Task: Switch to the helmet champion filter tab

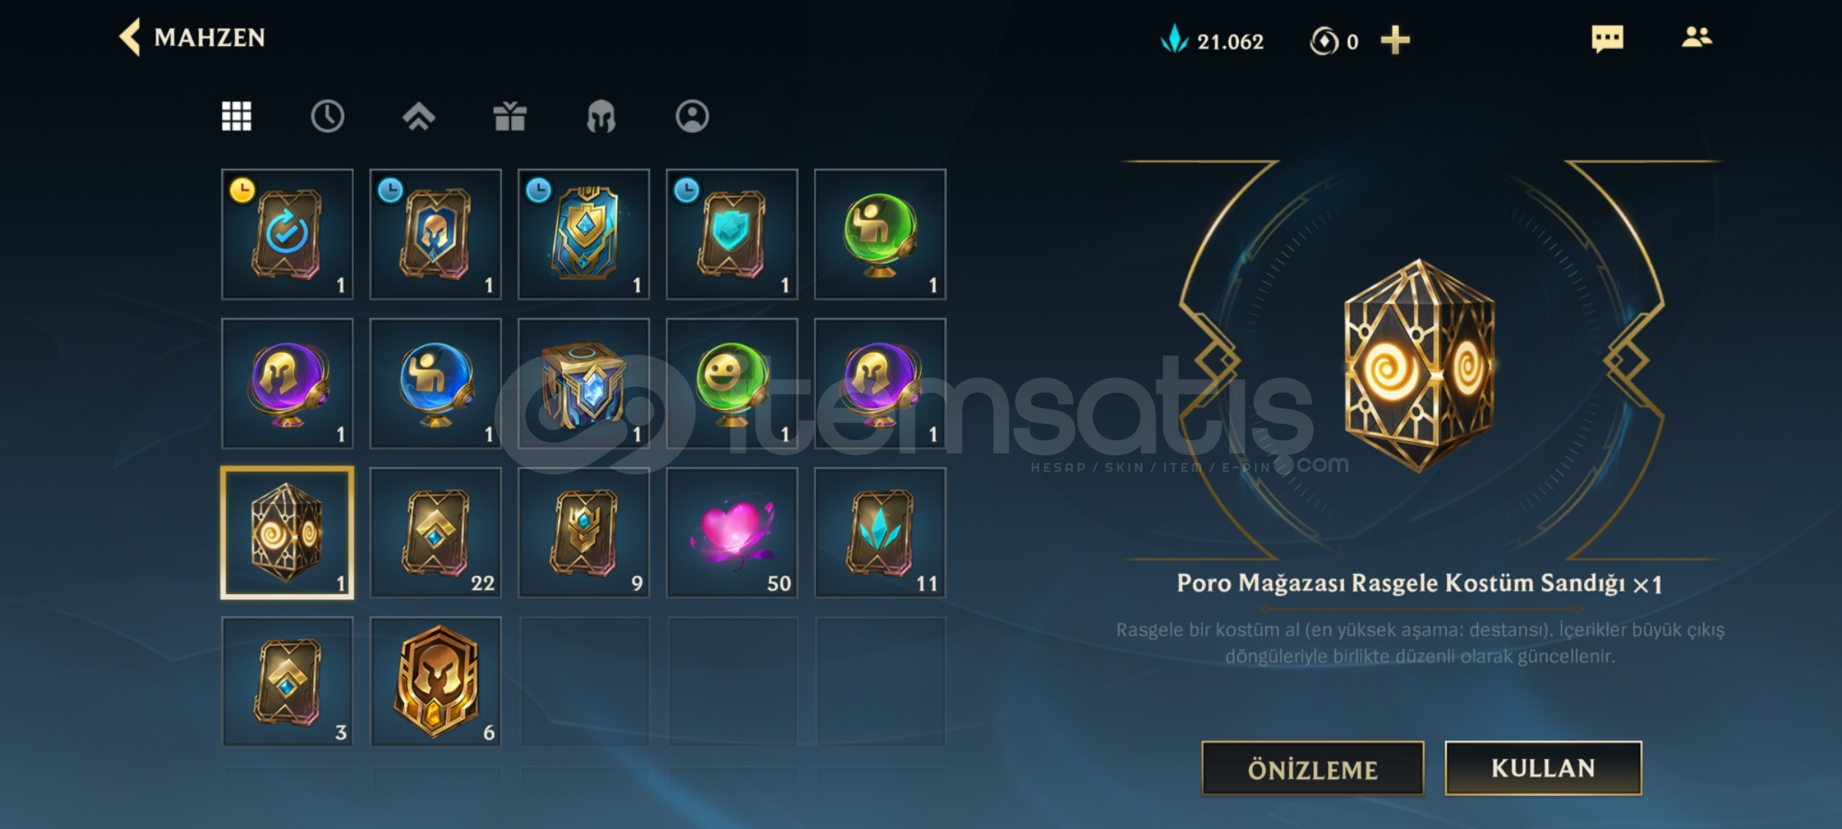Action: (x=601, y=117)
